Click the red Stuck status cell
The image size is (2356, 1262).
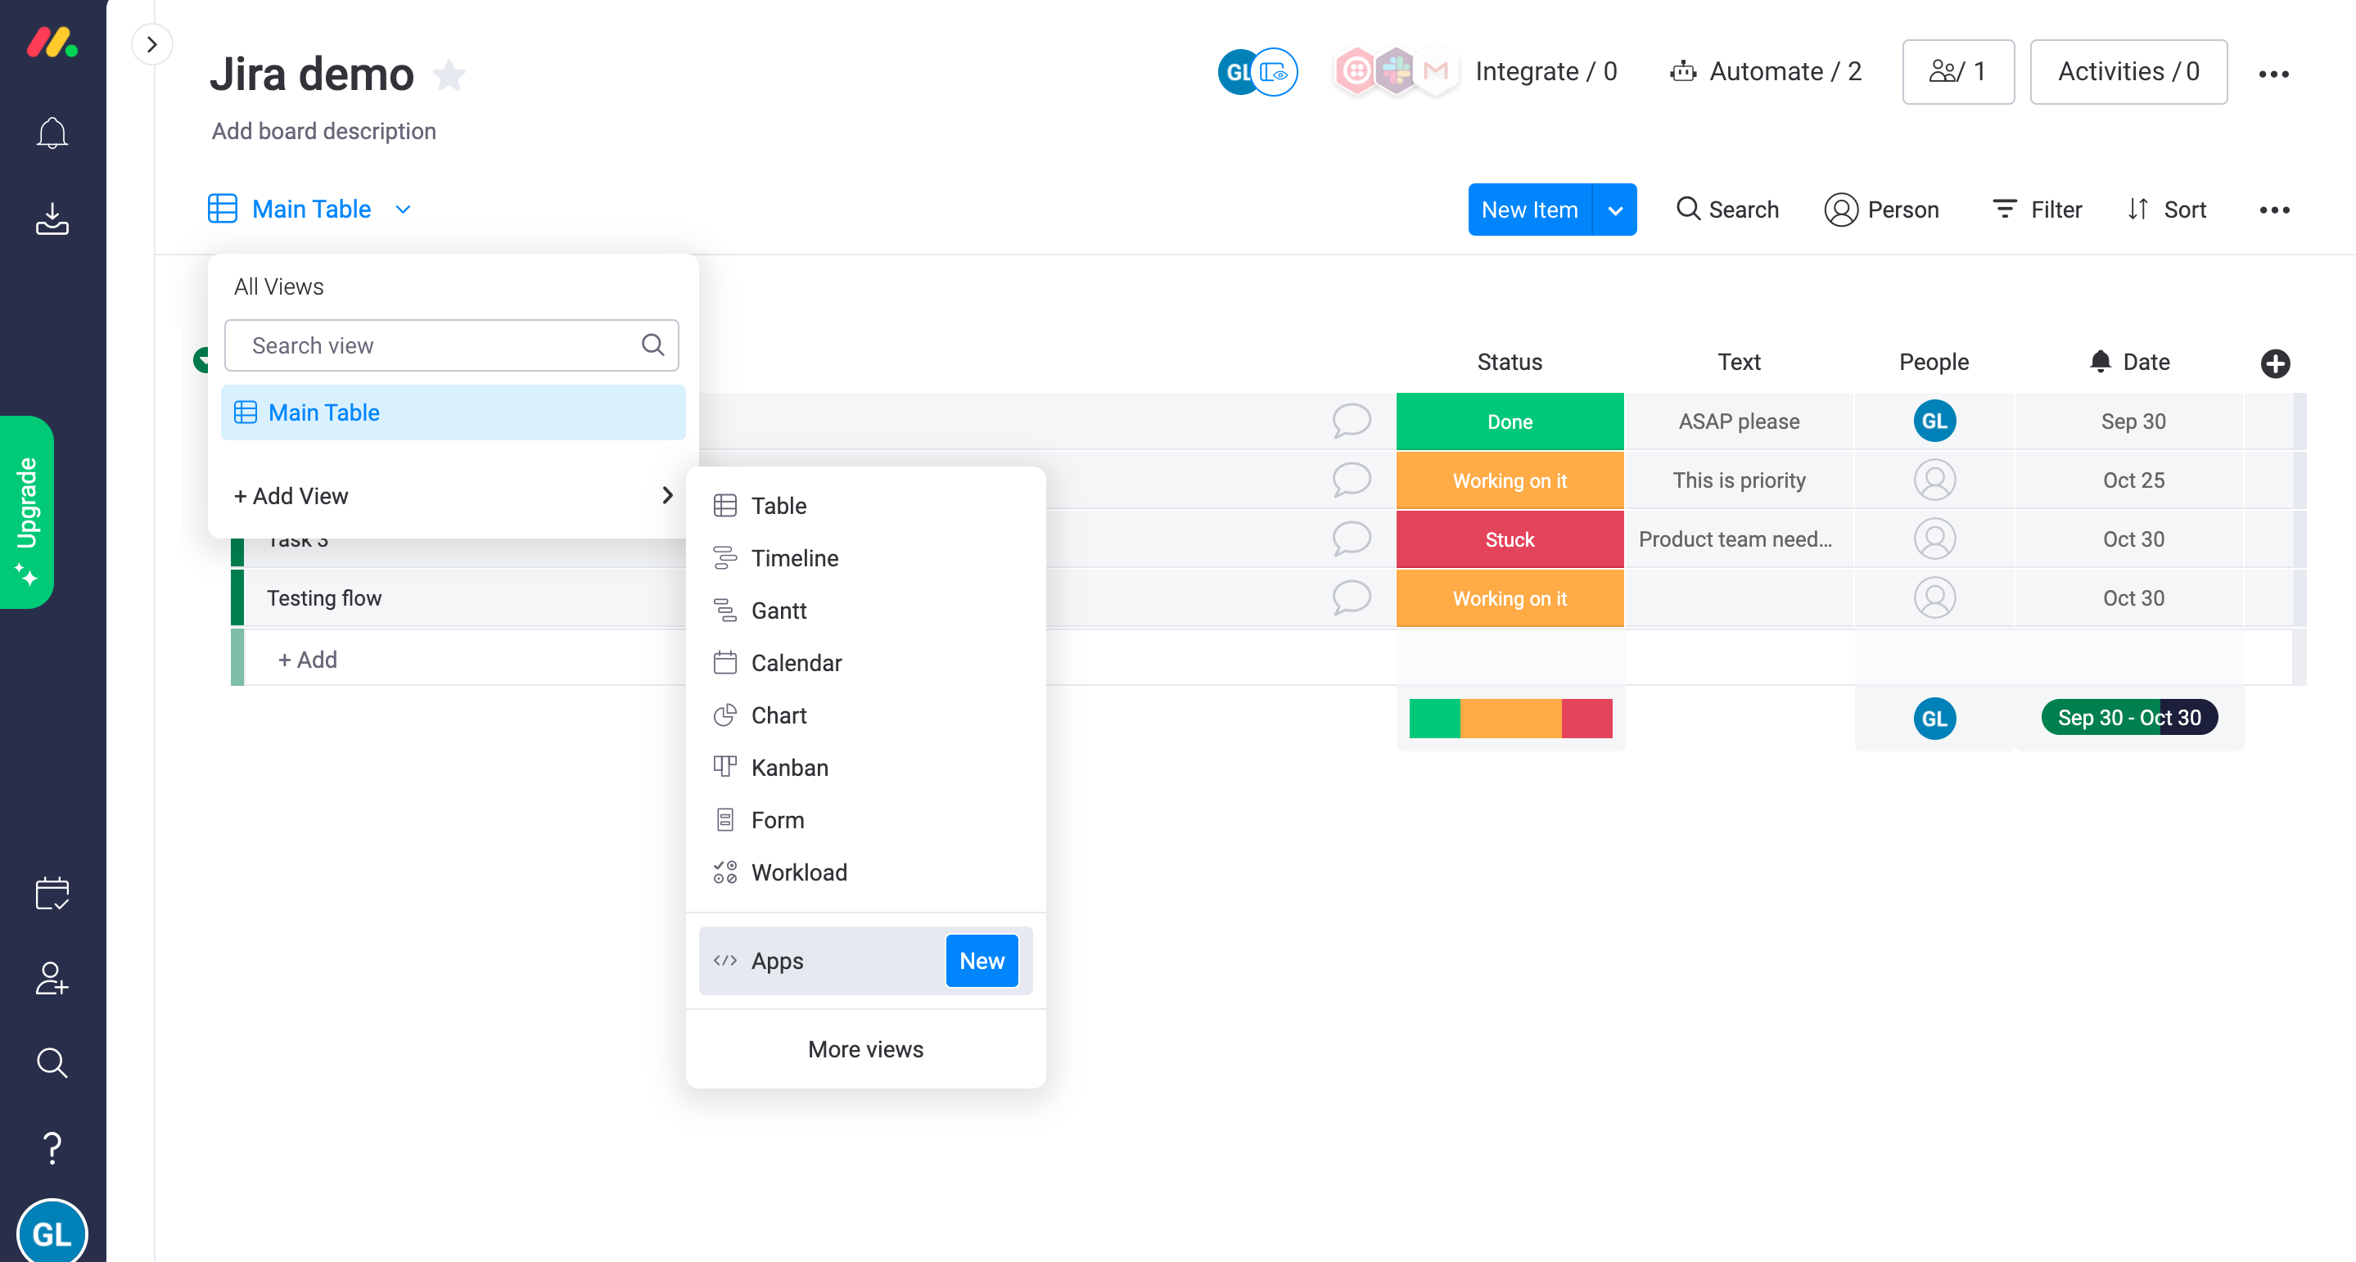1509,539
